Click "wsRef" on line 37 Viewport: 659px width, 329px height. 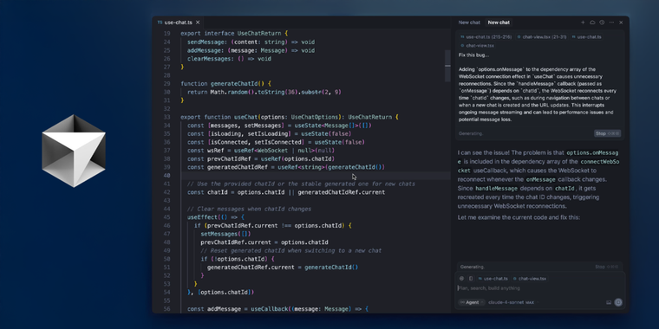point(216,151)
